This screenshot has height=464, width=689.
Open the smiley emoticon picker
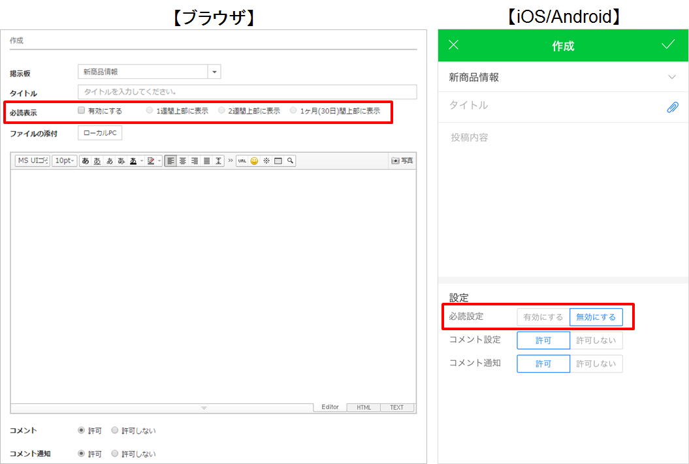coord(254,161)
